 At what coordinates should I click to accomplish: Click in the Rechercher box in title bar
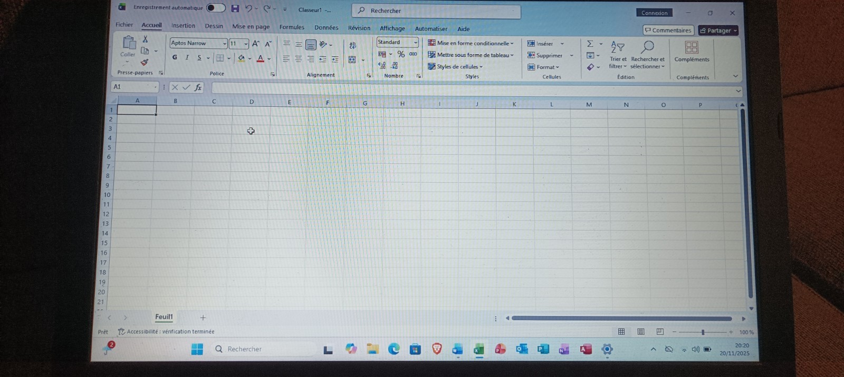[436, 11]
